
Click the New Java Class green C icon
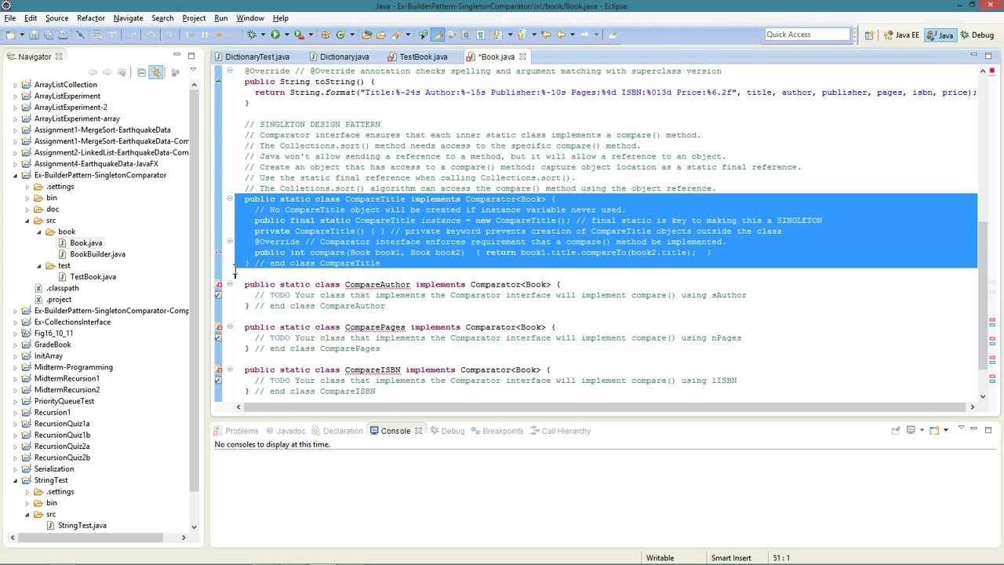340,35
